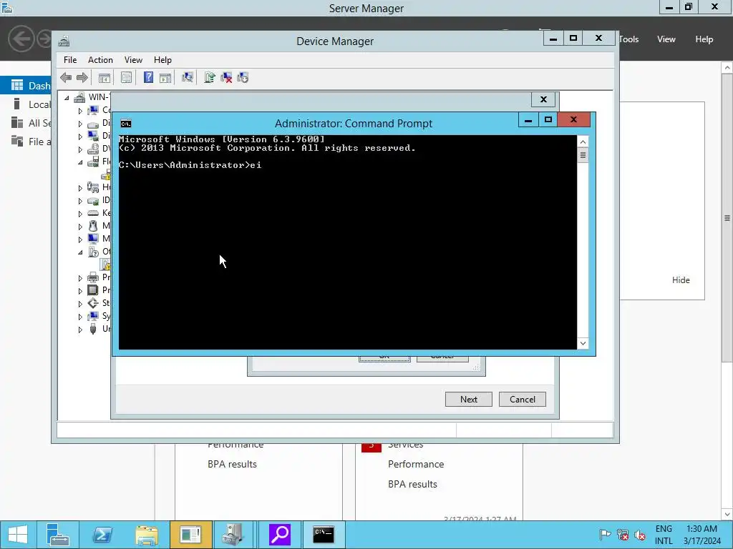
Task: Click the muted speaker tray icon
Action: pos(640,535)
